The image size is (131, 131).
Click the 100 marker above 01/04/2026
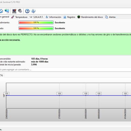125,94
